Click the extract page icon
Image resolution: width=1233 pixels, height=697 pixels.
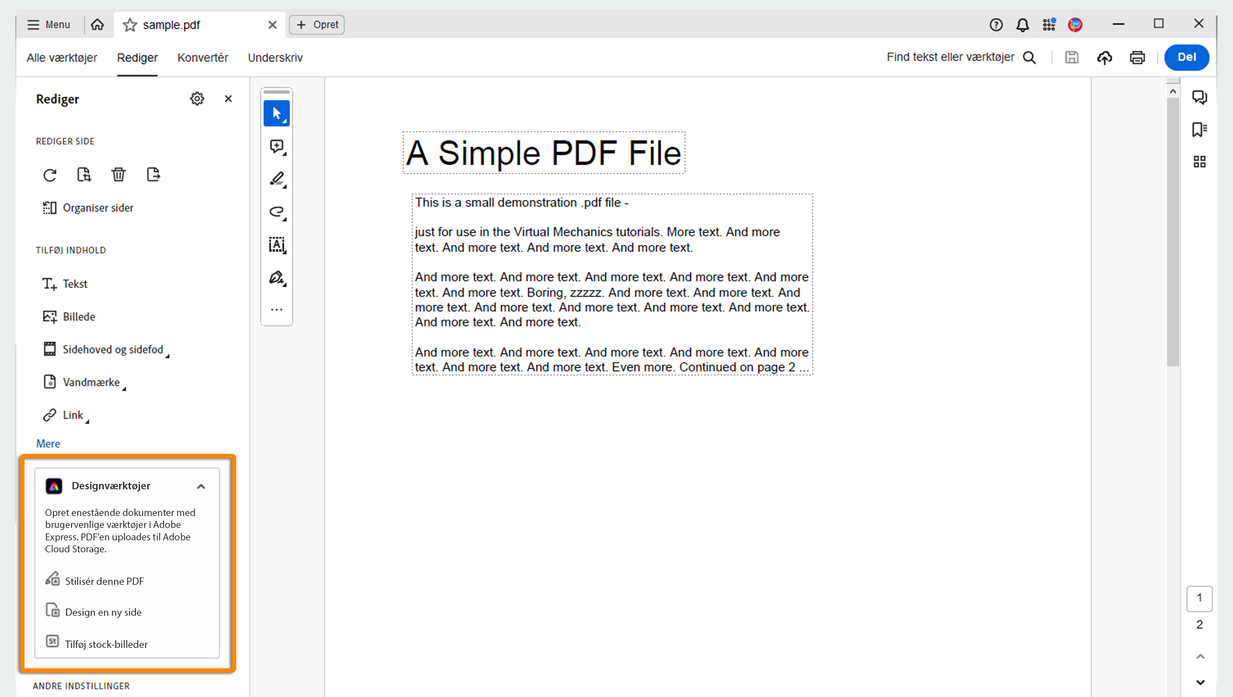pos(153,175)
